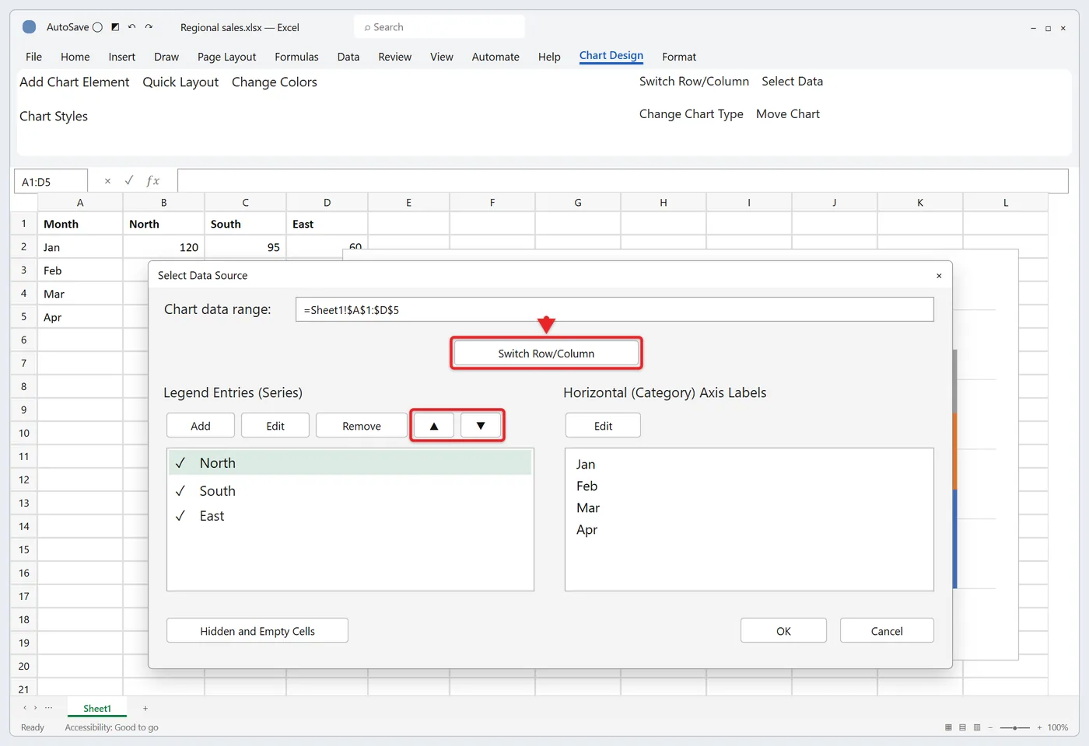Click the previous sheet navigation arrow
Image resolution: width=1089 pixels, height=746 pixels.
coord(25,708)
